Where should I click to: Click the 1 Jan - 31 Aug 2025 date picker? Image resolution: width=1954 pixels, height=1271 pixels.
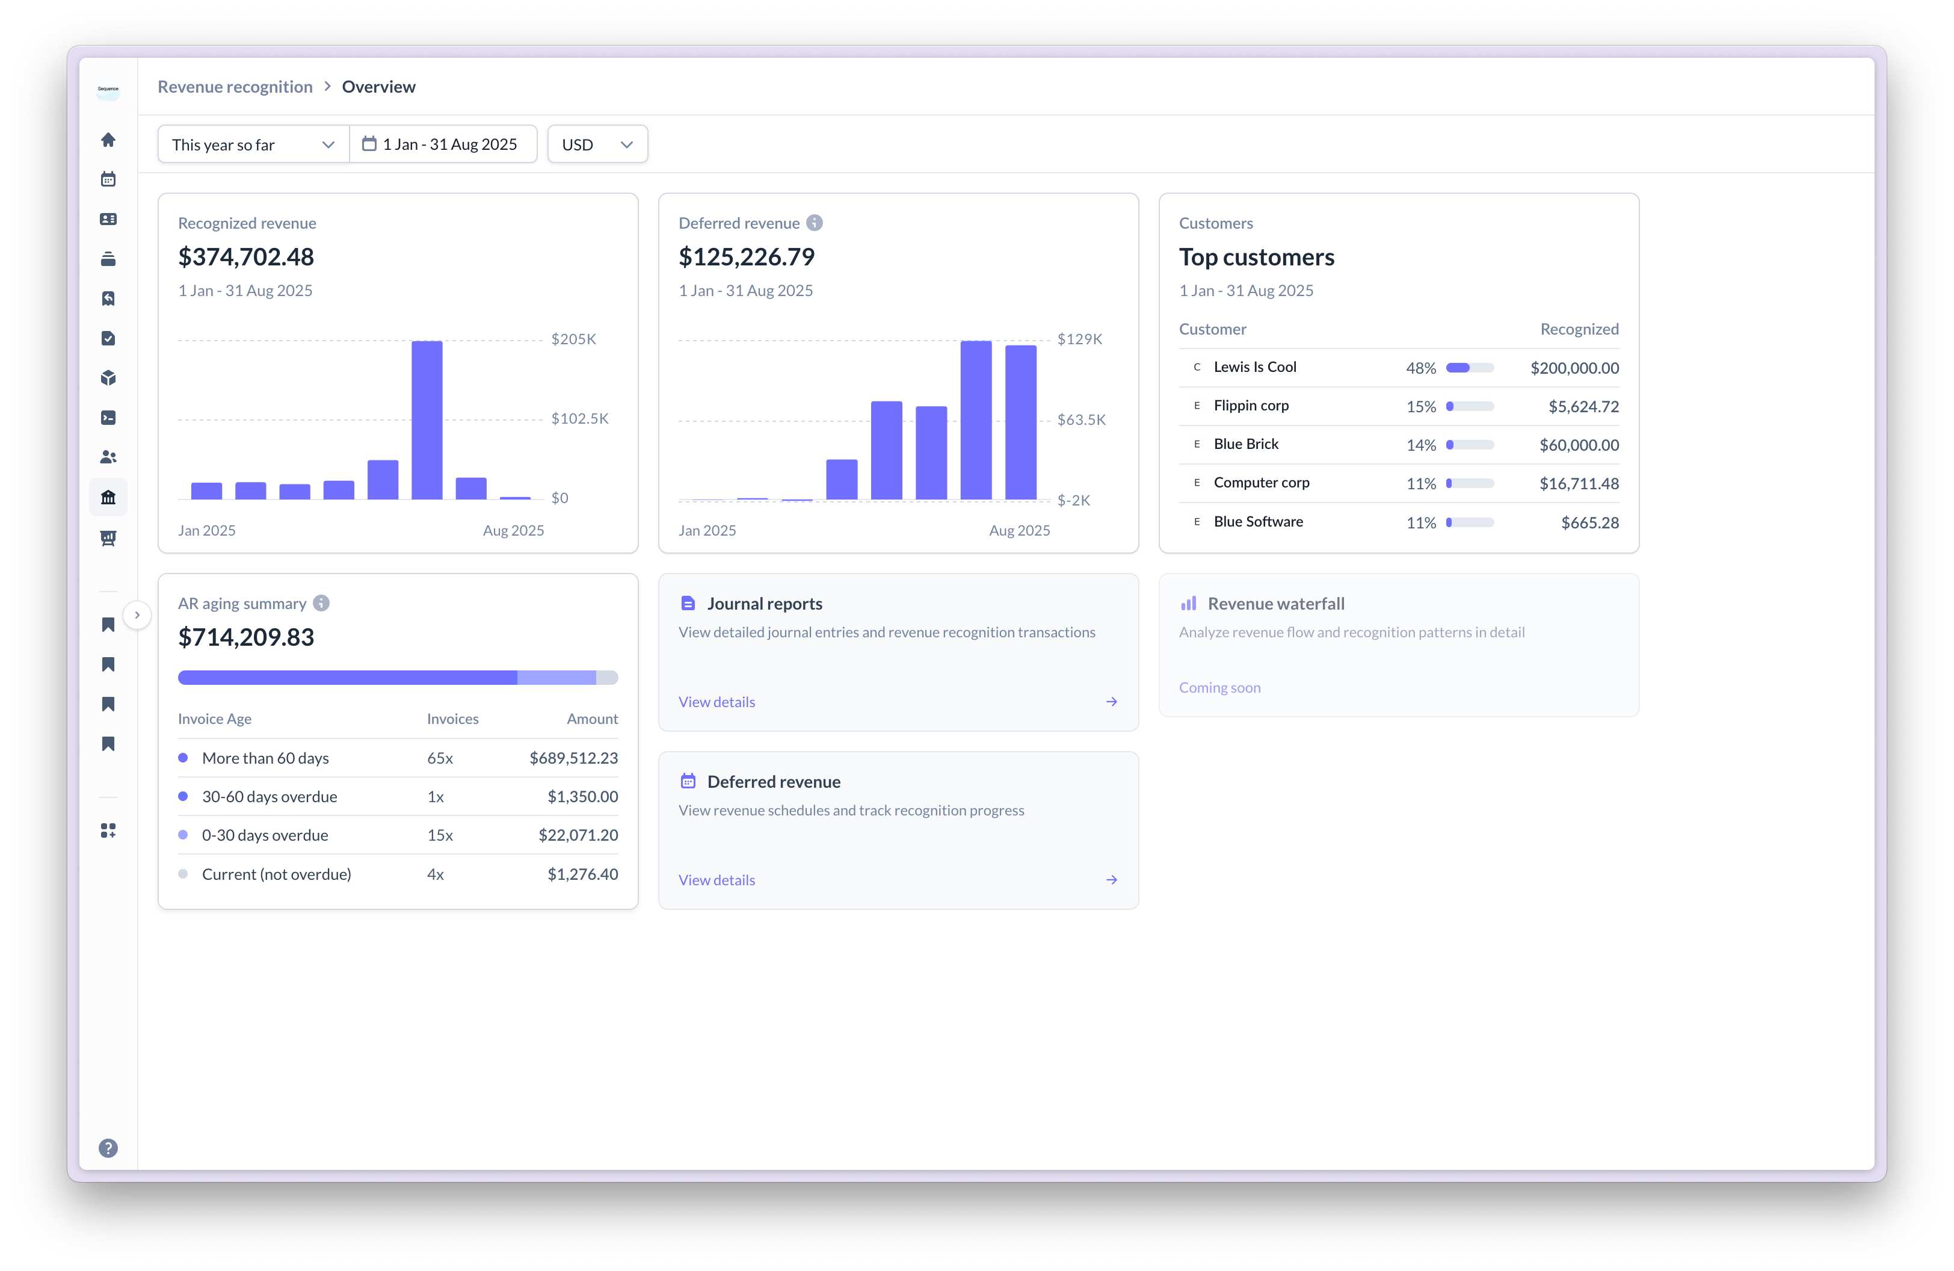coord(443,144)
